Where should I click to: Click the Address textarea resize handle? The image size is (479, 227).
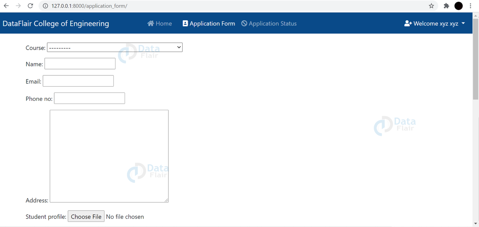click(x=166, y=200)
